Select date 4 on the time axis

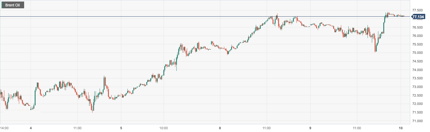[x=31, y=128]
